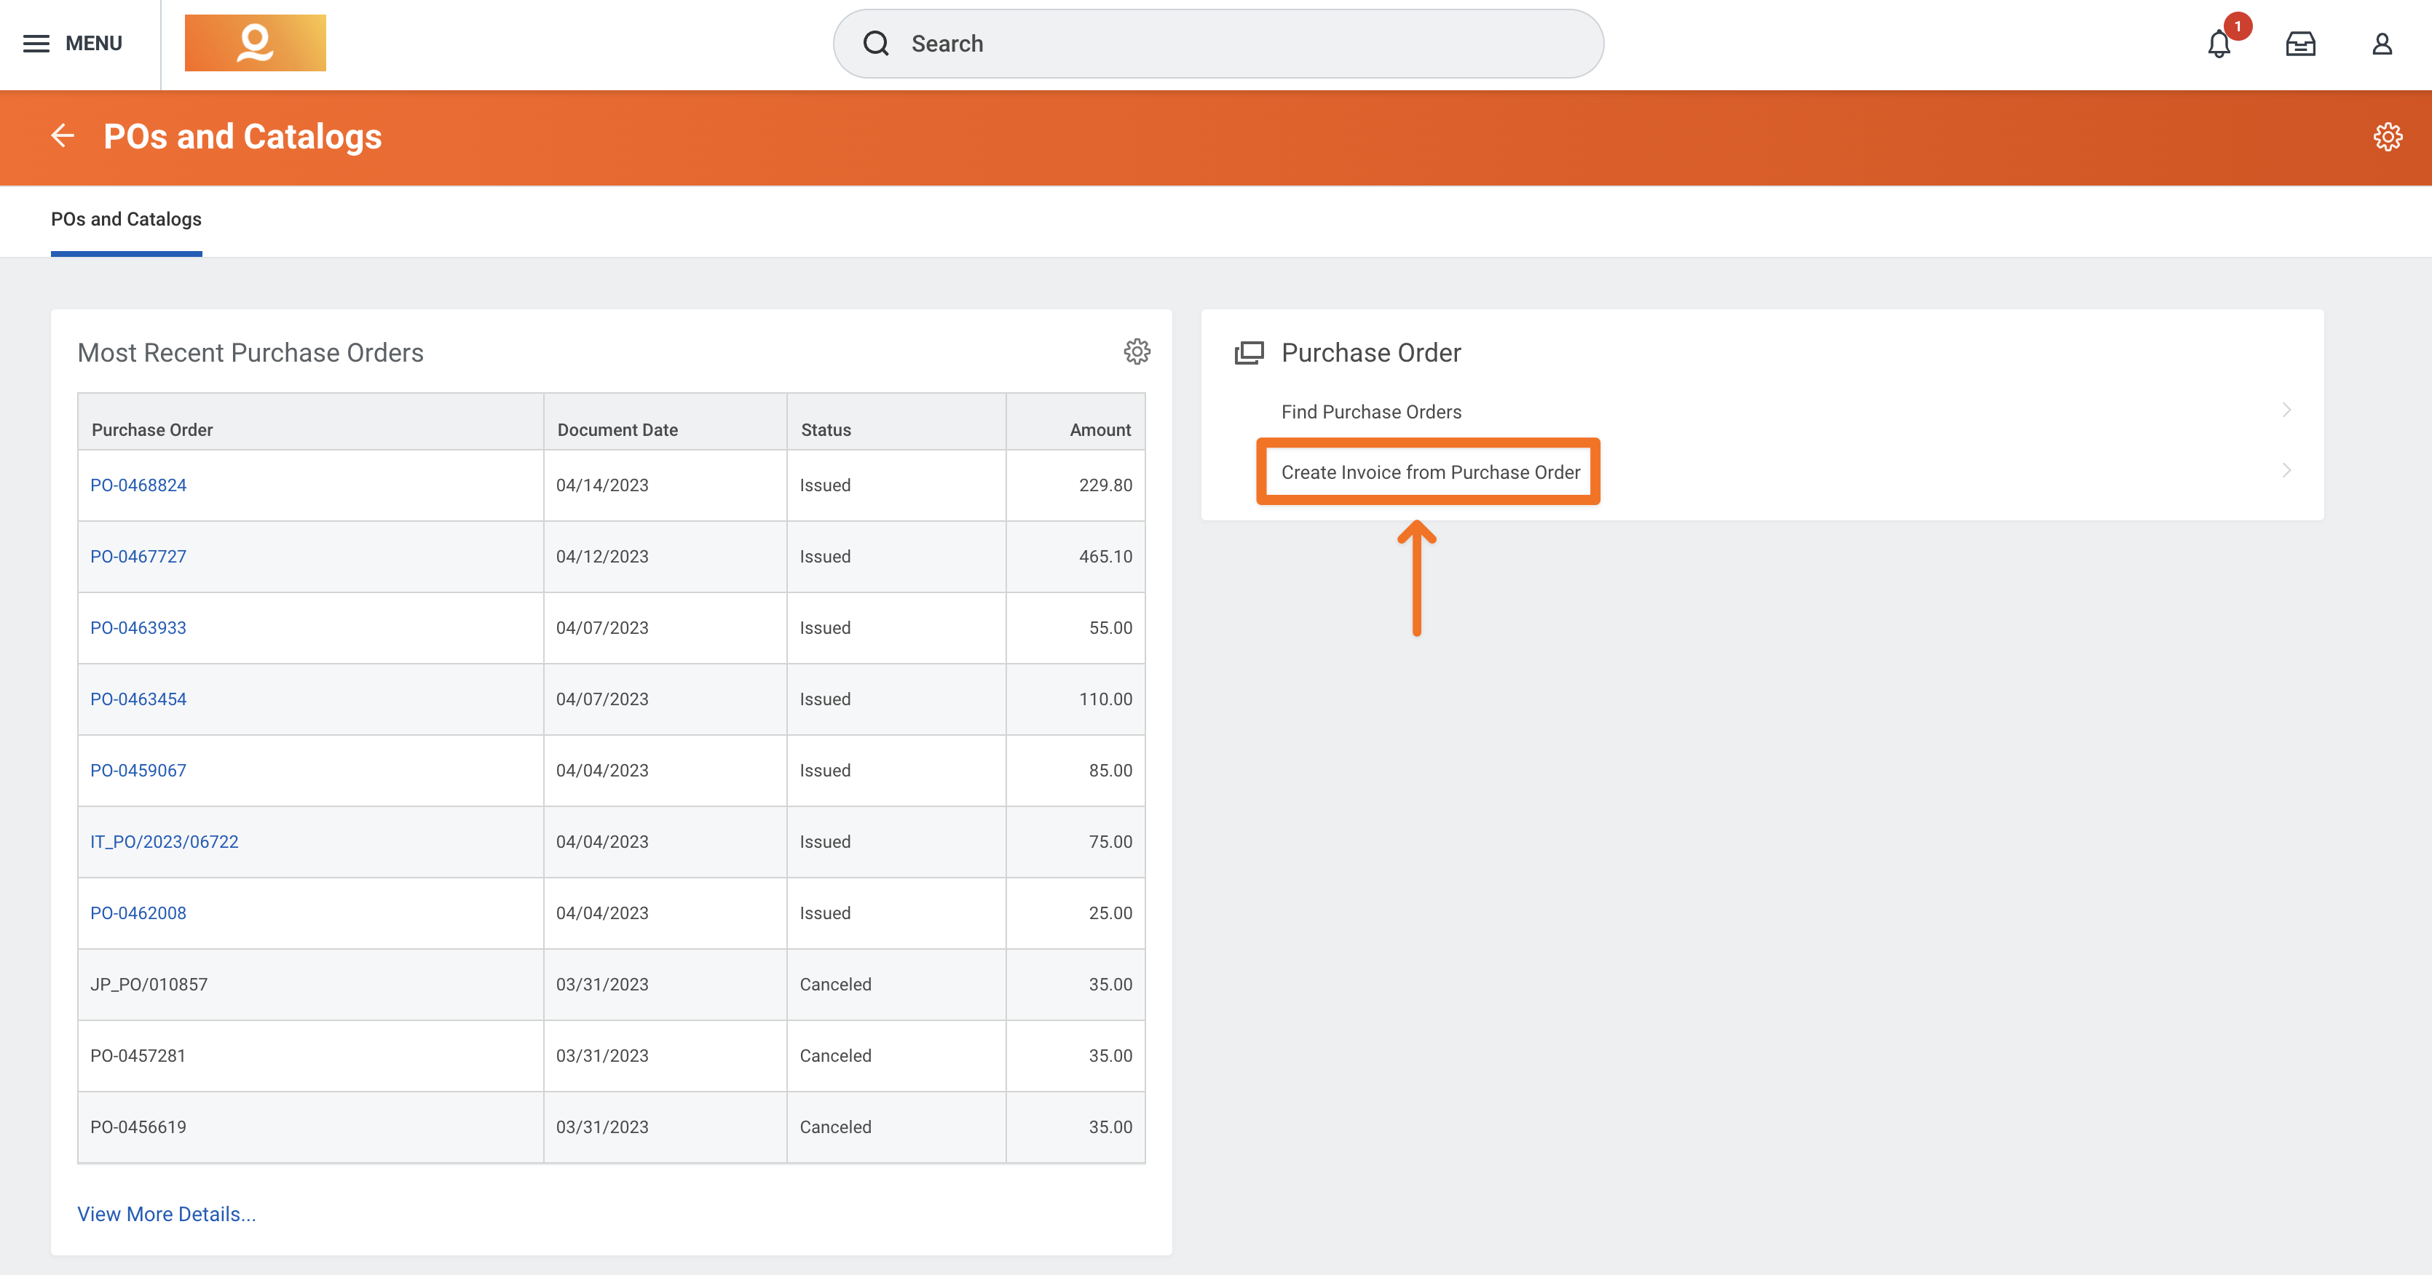Open page settings gear in orange header
The image size is (2432, 1275).
point(2387,137)
